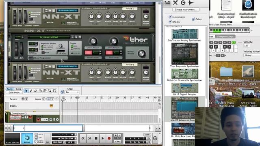The height and width of the screenshot is (146, 260).
Task: Enable record on Combinator 2 track
Action: (x=30, y=117)
